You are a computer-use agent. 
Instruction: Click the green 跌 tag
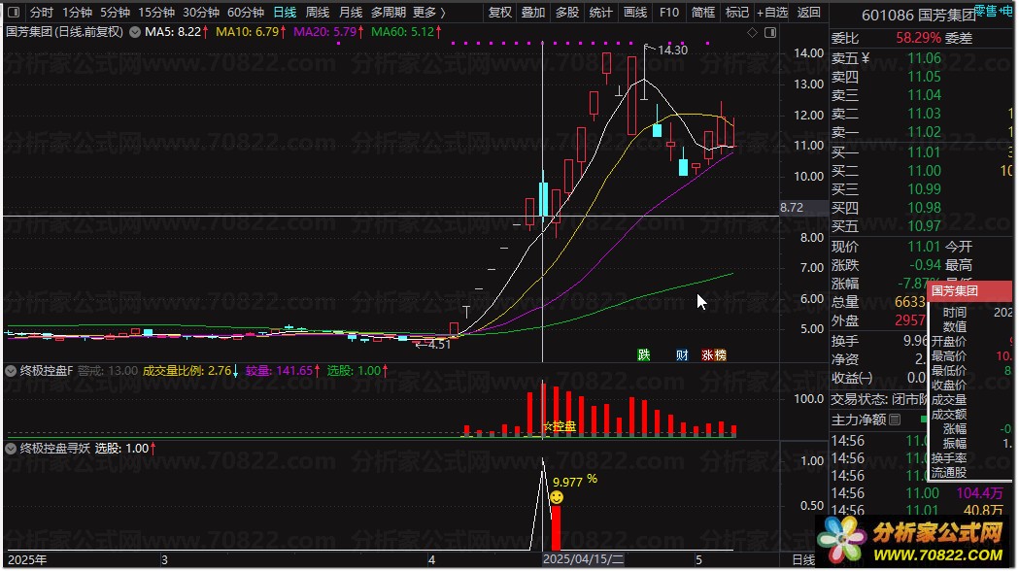point(643,354)
